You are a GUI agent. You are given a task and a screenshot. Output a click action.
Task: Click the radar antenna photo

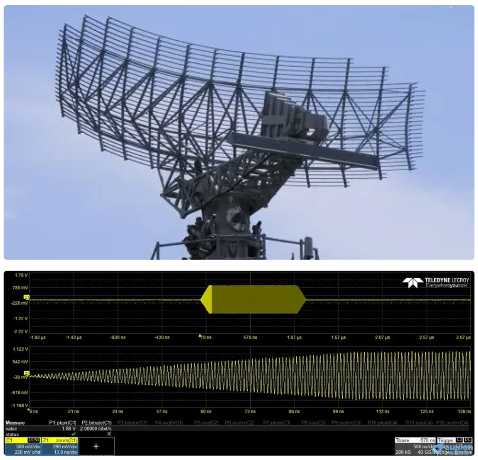(239, 132)
